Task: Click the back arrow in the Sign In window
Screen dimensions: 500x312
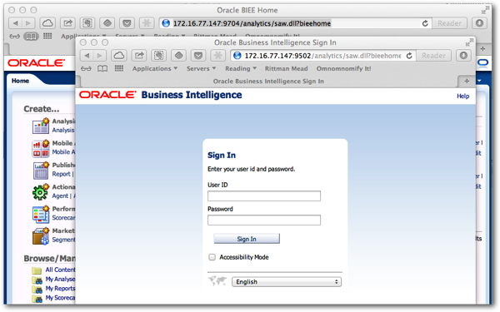Action: click(87, 56)
